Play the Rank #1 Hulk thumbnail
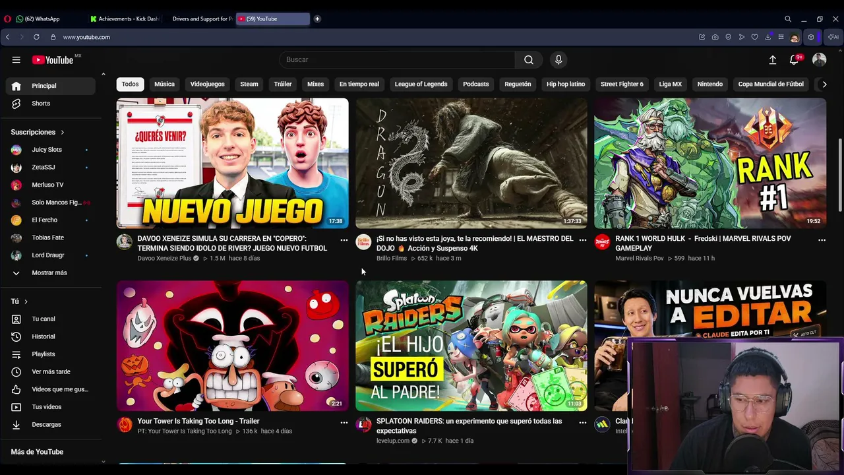 pyautogui.click(x=710, y=164)
